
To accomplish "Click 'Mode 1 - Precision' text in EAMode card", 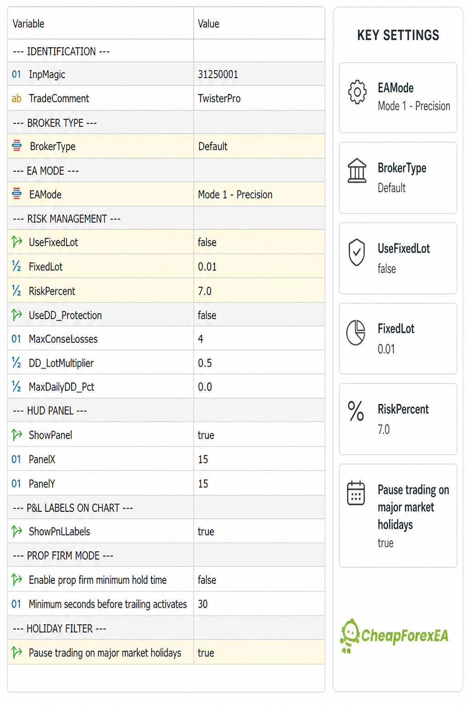I will click(x=414, y=106).
